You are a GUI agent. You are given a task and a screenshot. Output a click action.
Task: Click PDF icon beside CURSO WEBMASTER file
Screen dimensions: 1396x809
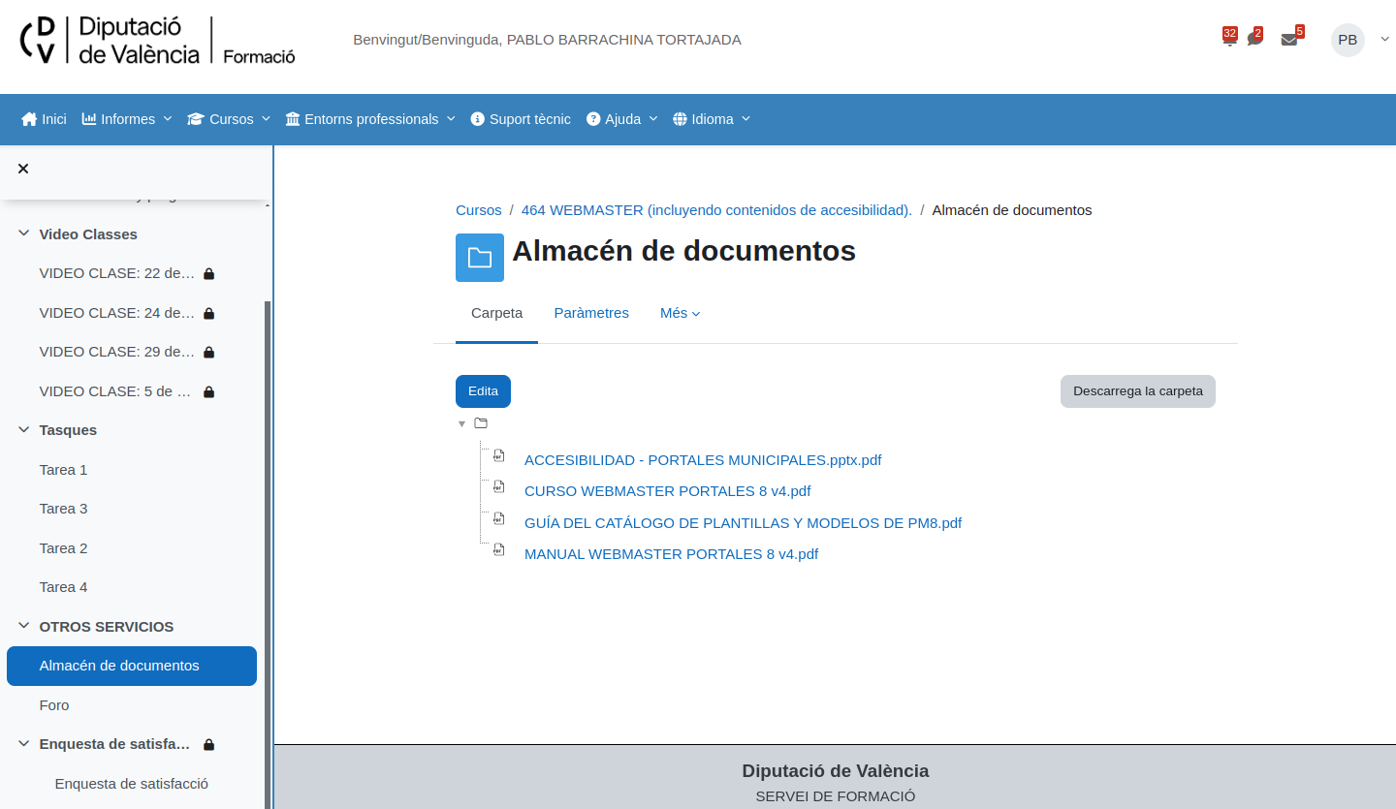click(x=499, y=486)
